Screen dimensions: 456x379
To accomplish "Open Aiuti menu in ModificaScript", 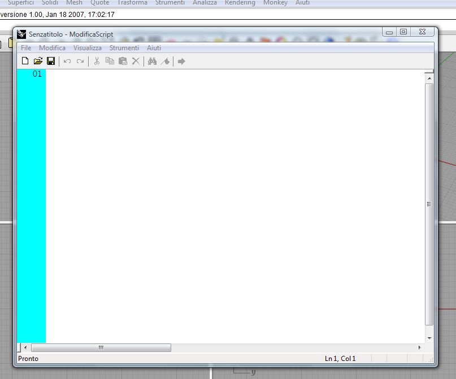I will coord(154,48).
